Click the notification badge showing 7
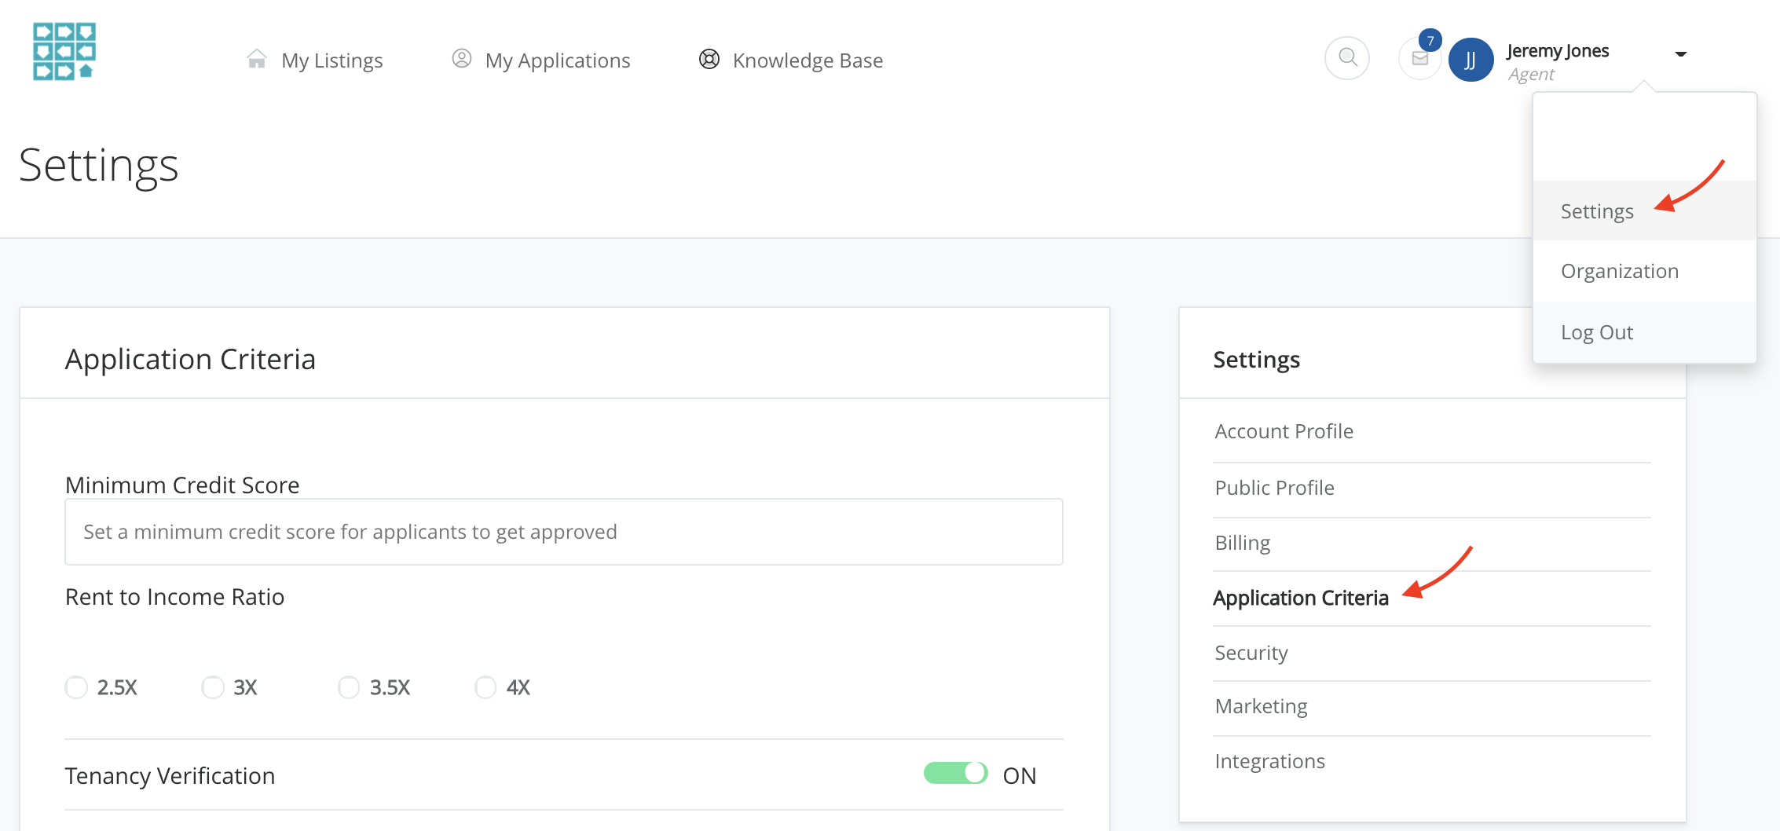 pos(1430,41)
